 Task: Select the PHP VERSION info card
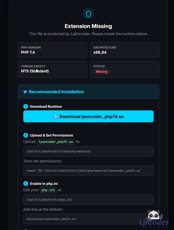[52, 50]
